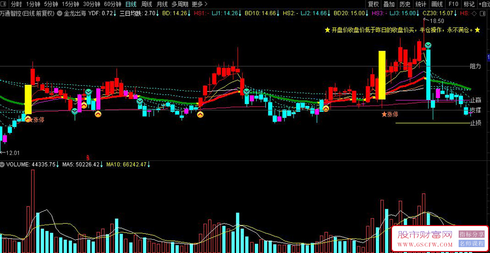Select the 60分钟 period tab
Image resolution: width=490 pixels, height=253 pixels.
(x=113, y=4)
